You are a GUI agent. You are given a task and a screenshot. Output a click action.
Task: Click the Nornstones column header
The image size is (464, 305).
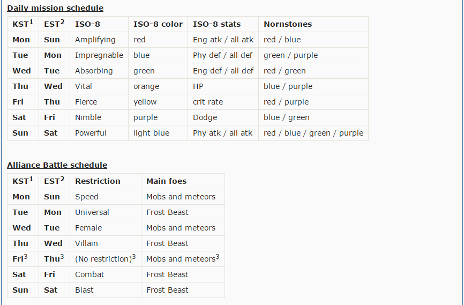(288, 24)
